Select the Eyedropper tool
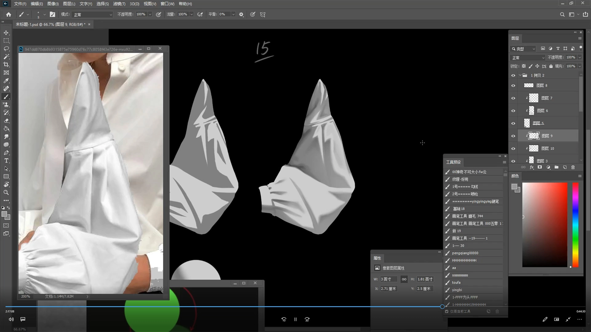Image resolution: width=591 pixels, height=332 pixels. coord(6,81)
